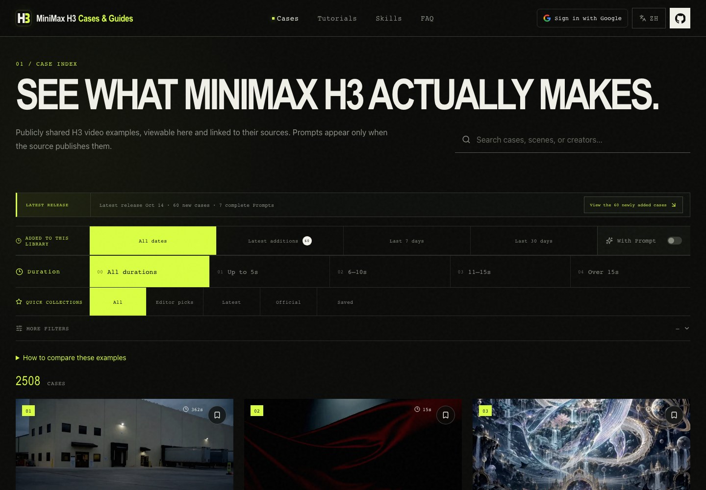Open the Tutorials nav tab
This screenshot has width=706, height=490.
tap(337, 18)
